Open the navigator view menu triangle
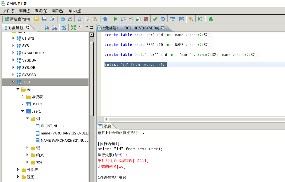Screen dimensions: 285x182 pyautogui.click(x=80, y=27)
